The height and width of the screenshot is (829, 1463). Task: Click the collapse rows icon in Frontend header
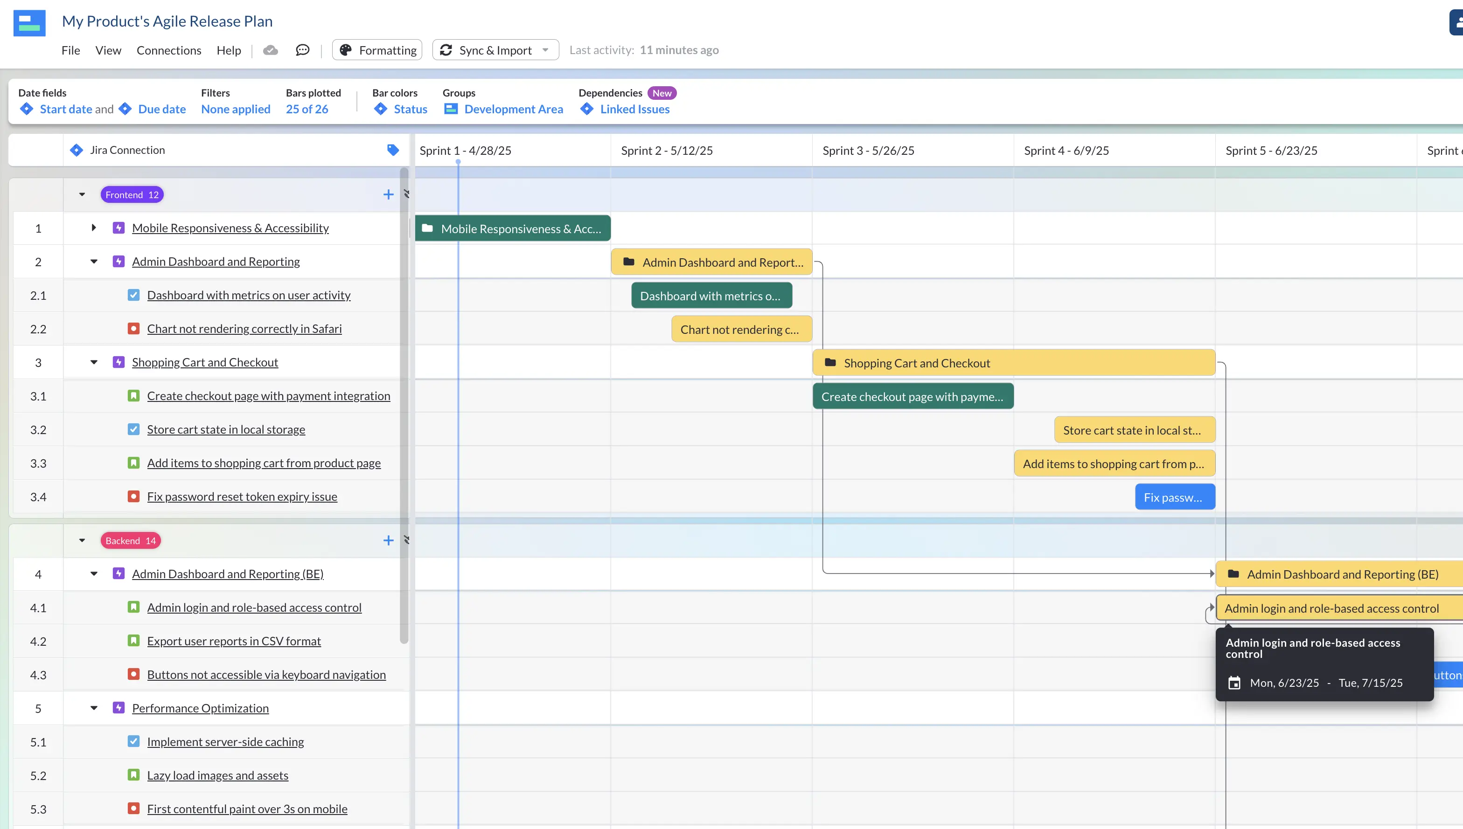click(407, 194)
